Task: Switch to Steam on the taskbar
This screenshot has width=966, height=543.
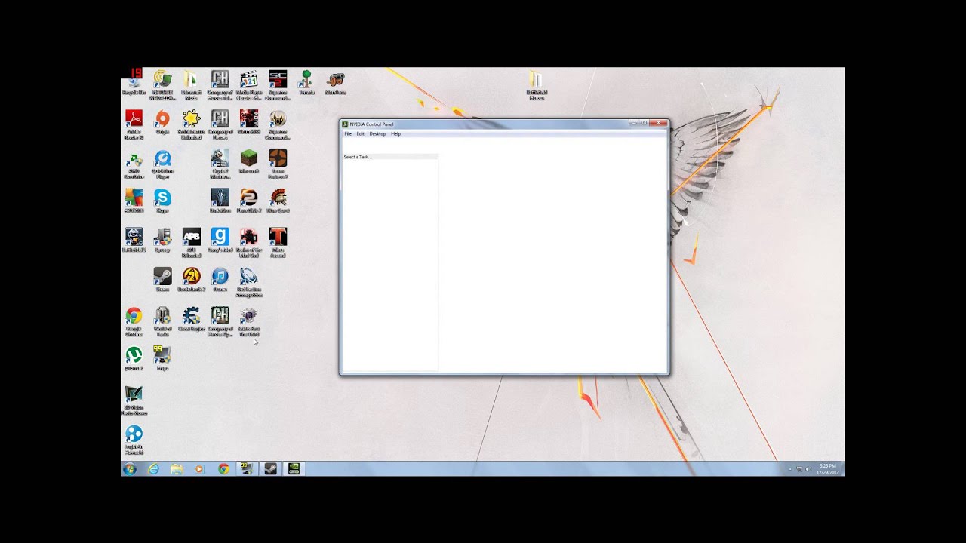Action: point(270,468)
